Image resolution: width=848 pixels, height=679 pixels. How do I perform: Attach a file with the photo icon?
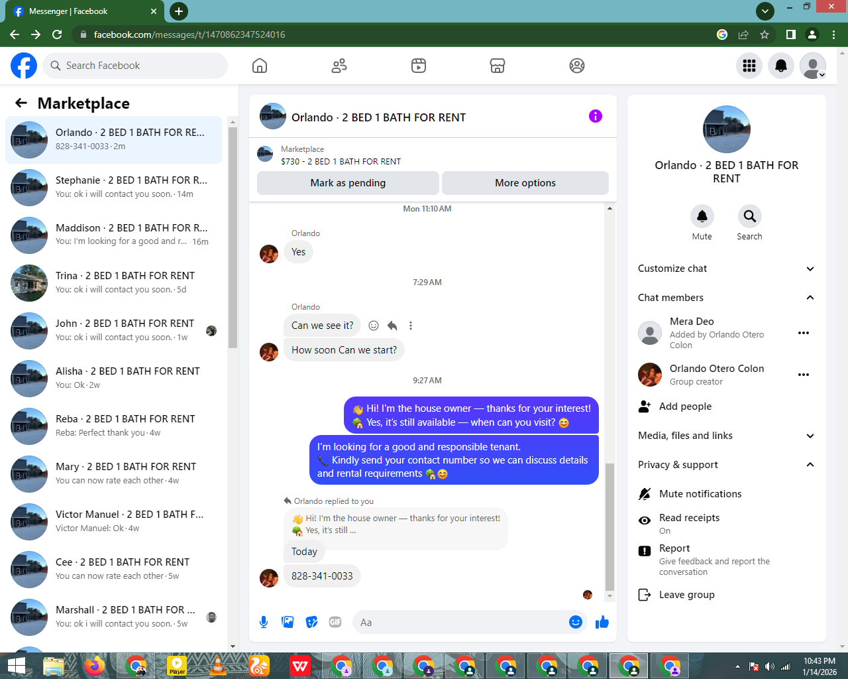[x=288, y=622]
